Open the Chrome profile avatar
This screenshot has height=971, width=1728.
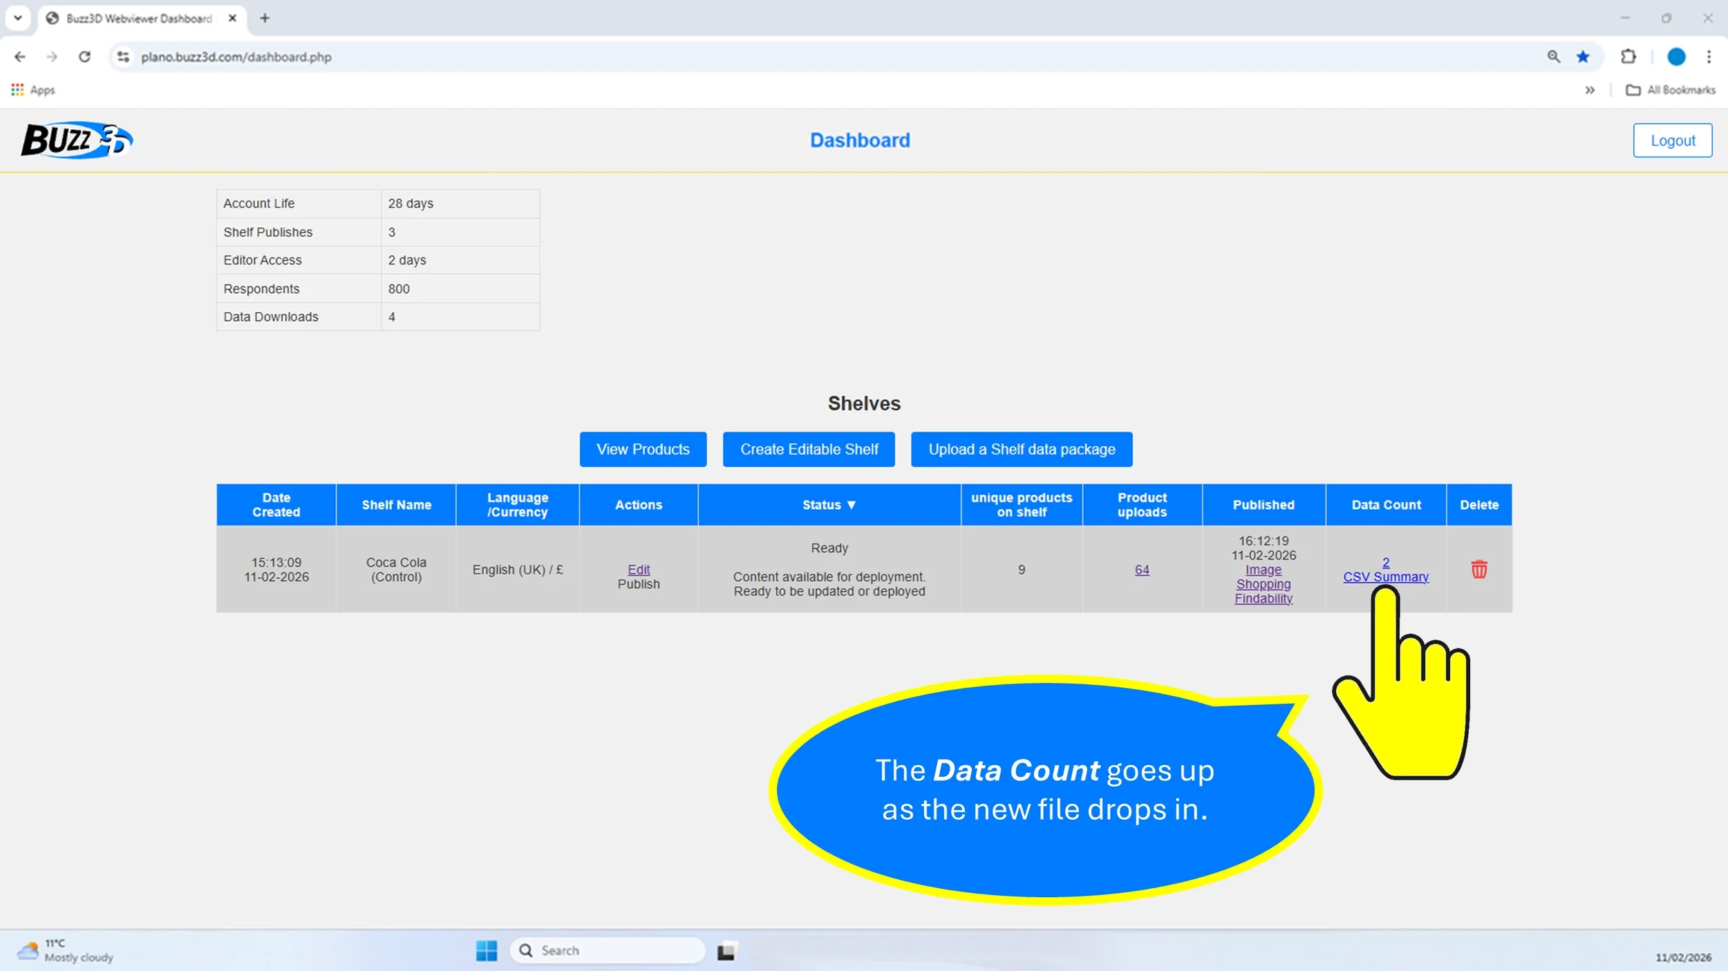click(x=1675, y=57)
